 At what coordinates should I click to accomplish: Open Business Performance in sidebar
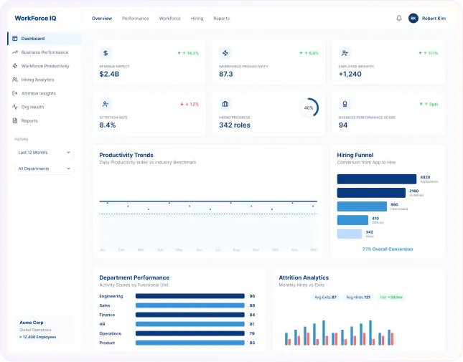click(x=45, y=52)
